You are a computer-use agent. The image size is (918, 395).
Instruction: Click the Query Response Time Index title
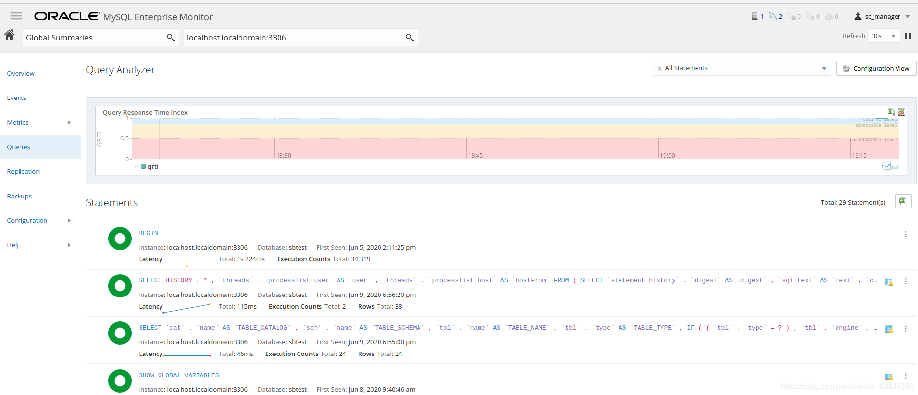pyautogui.click(x=145, y=112)
